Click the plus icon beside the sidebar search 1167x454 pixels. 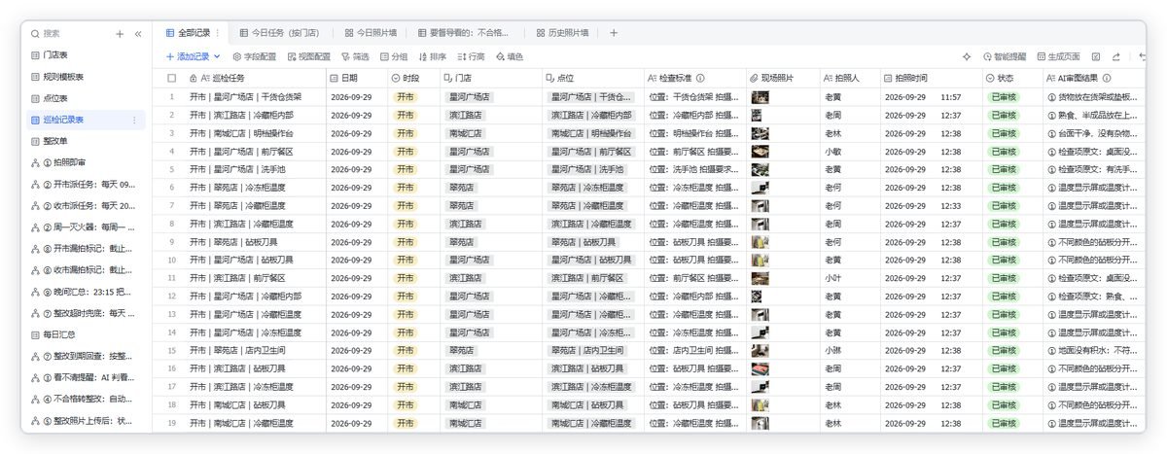pyautogui.click(x=120, y=33)
